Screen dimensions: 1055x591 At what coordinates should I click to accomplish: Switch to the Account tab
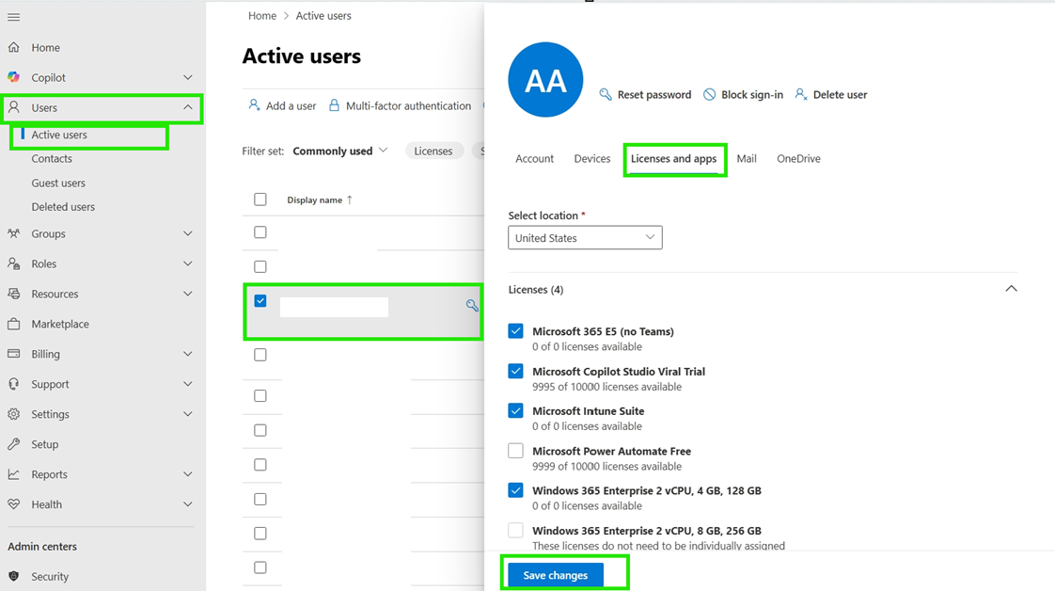[x=534, y=159]
